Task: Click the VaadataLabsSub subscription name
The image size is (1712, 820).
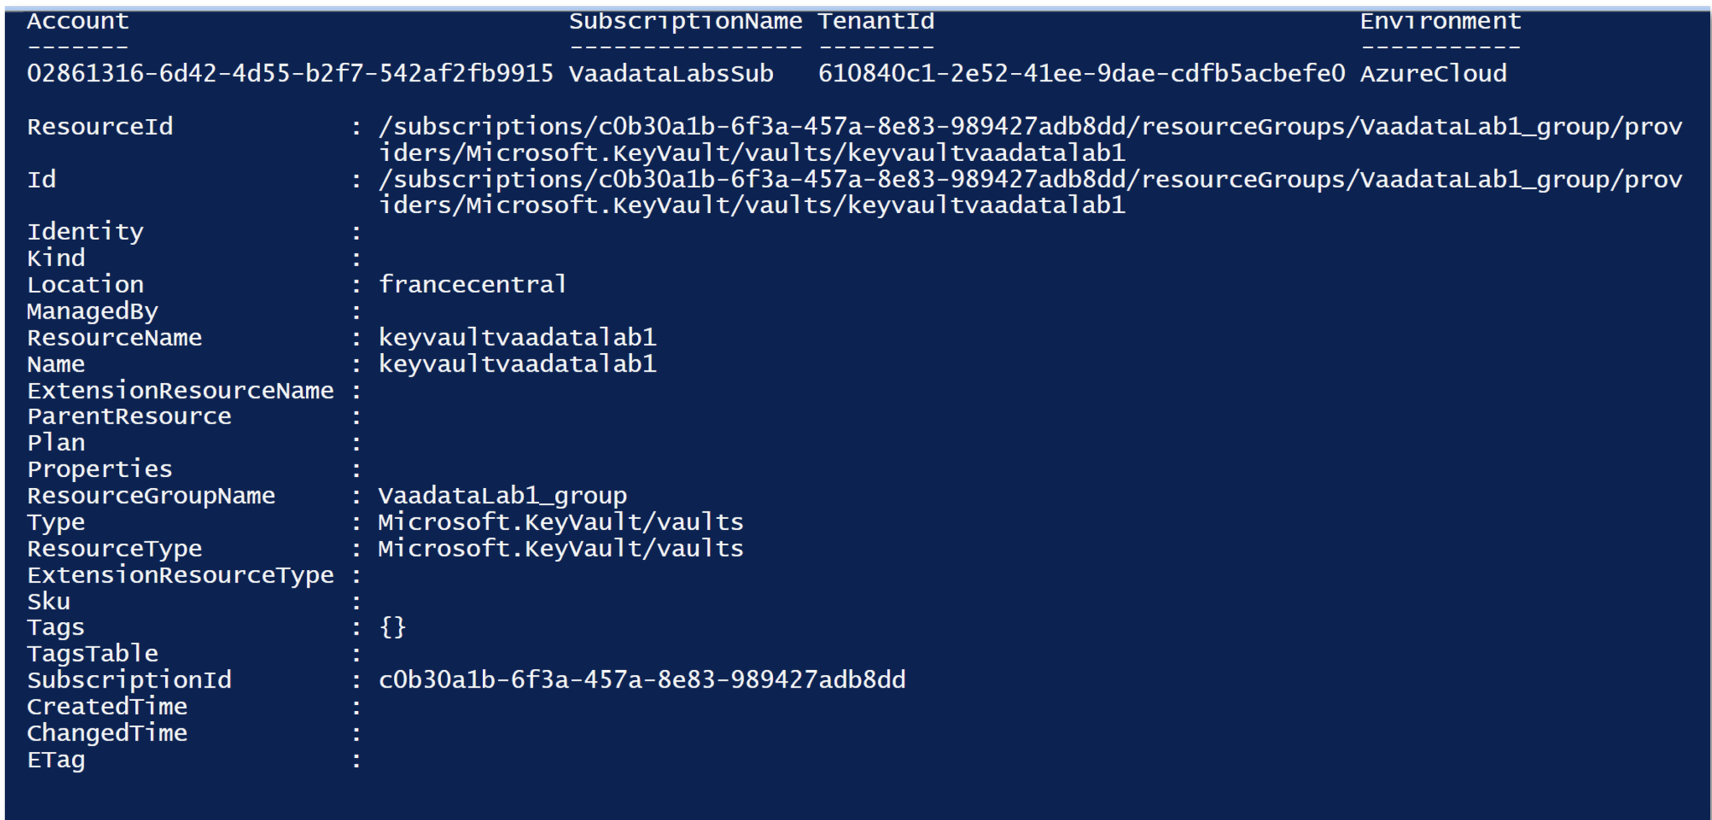Action: tap(671, 74)
